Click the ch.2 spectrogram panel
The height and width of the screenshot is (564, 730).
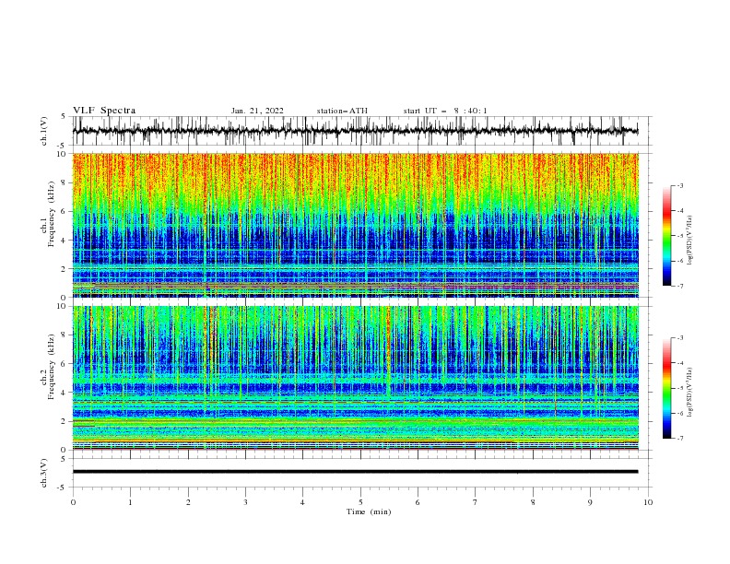click(x=356, y=378)
